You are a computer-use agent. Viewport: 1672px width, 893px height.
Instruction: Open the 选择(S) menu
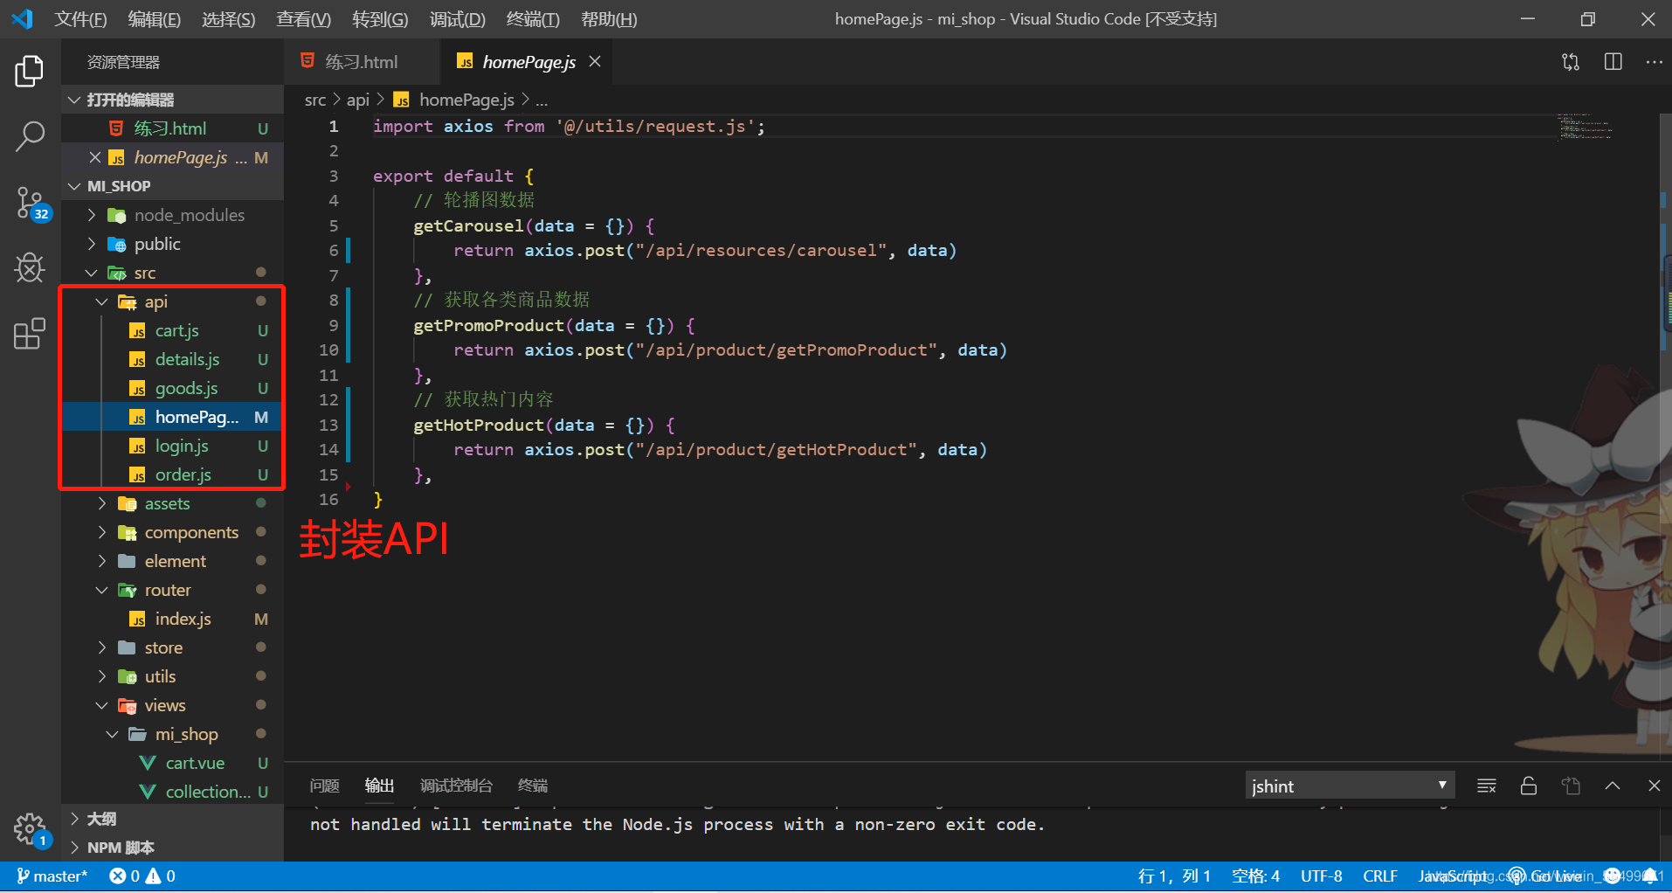point(229,19)
